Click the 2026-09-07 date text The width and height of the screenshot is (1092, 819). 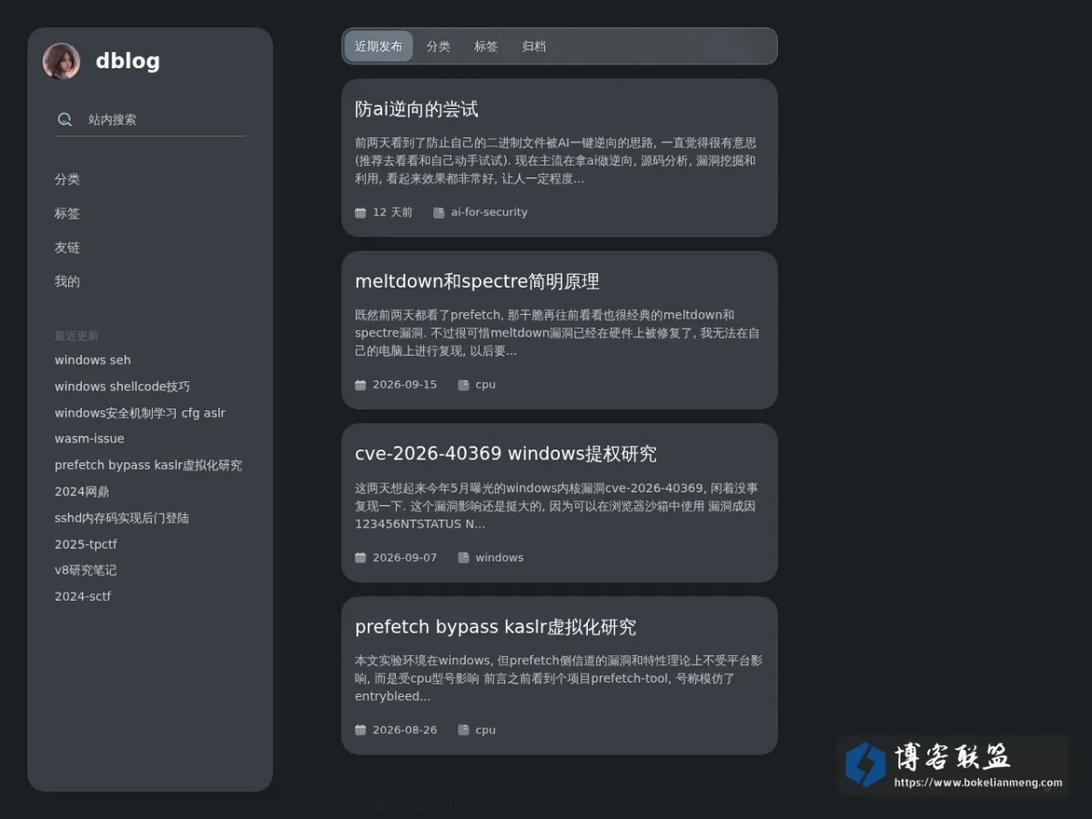(405, 558)
